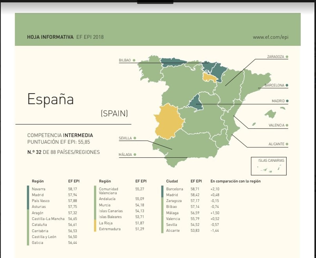Click the dark dot beside MADRID map label
Image resolution: width=316 pixels, height=258 pixels.
pos(287,101)
